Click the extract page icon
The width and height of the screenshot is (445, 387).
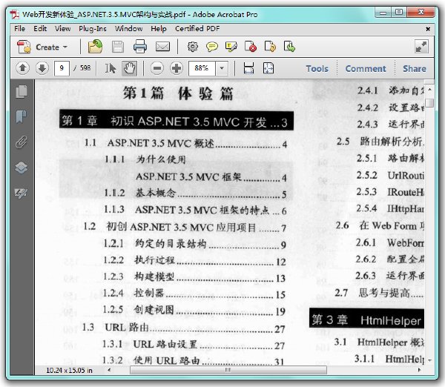click(289, 47)
